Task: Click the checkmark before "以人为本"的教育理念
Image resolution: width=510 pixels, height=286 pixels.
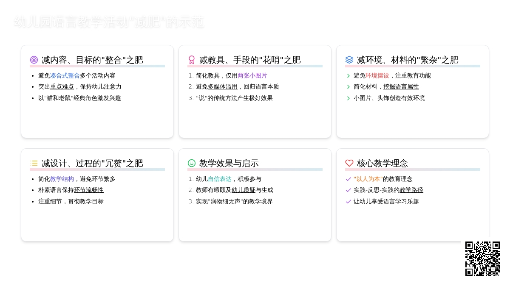Action: pyautogui.click(x=348, y=179)
